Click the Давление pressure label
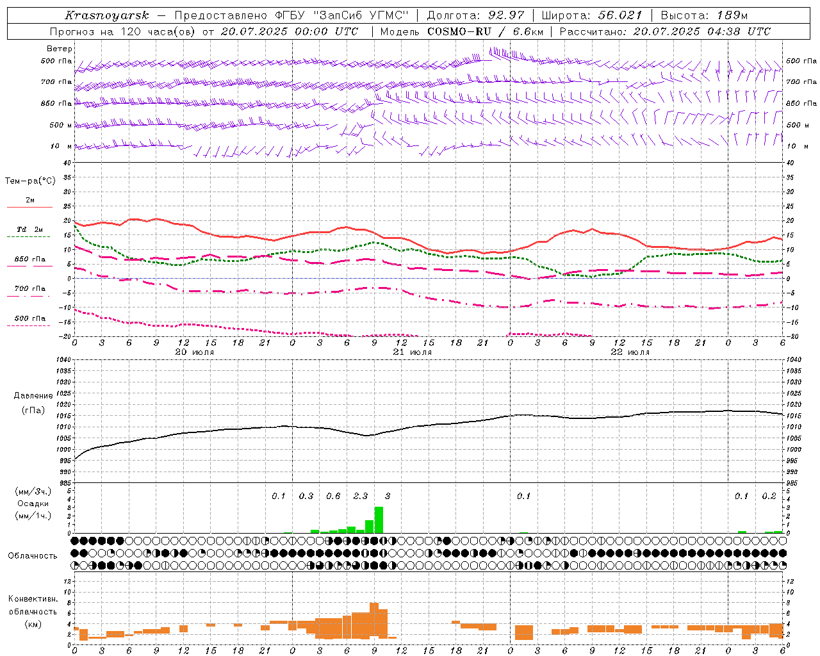820x656 pixels. click(33, 396)
